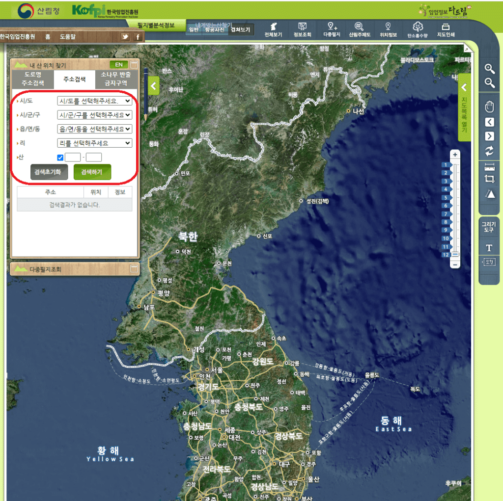
Task: Click the refresh map arrows icon
Action: click(489, 150)
